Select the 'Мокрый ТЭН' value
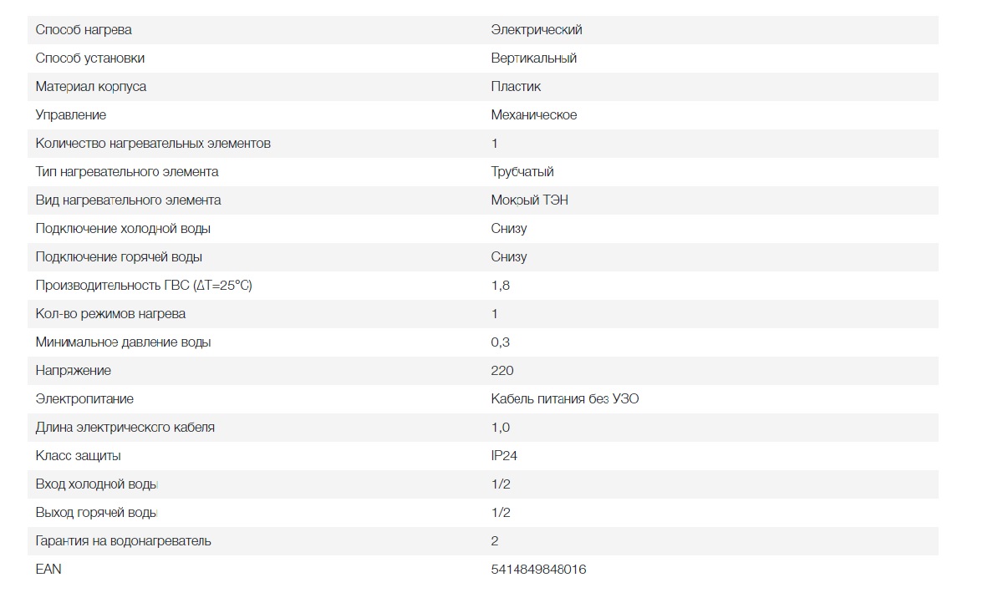 530,200
